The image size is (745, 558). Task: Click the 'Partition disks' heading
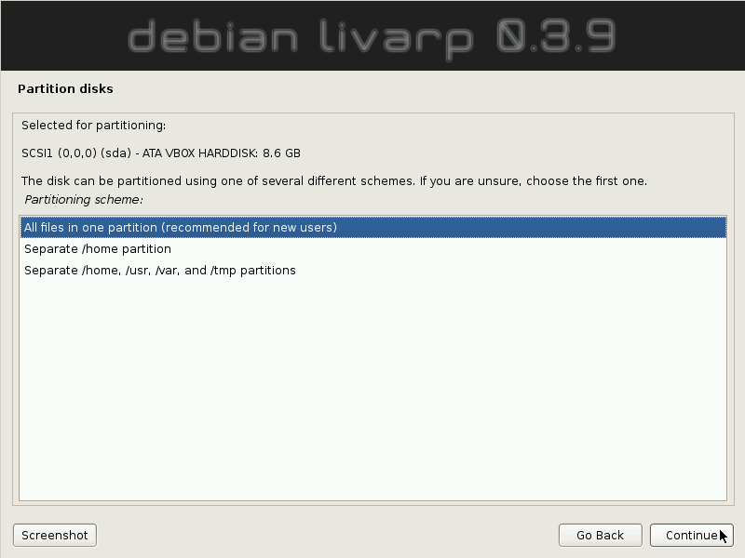65,88
